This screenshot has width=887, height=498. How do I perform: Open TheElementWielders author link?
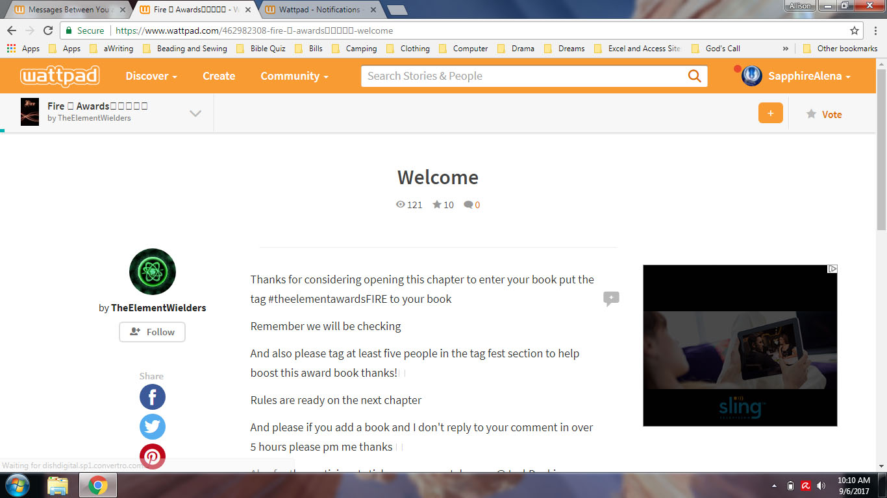coord(158,308)
